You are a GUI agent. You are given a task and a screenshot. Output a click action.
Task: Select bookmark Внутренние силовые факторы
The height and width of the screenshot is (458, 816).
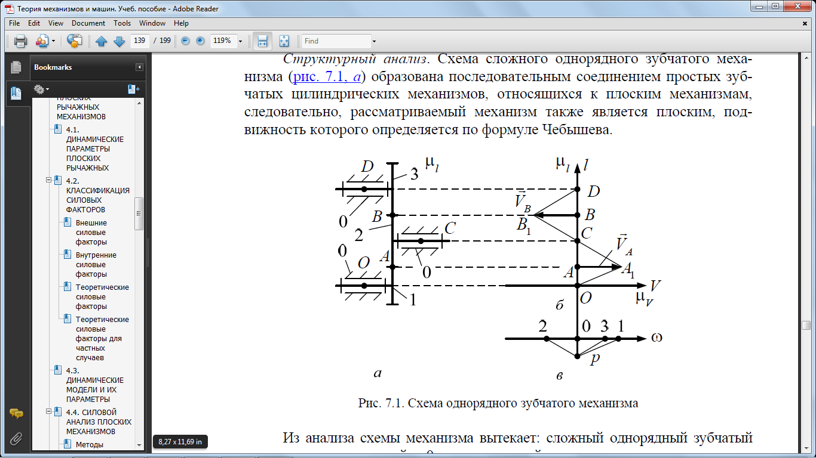tap(96, 265)
